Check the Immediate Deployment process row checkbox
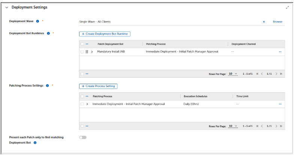Viewport: 295px width, 155px height. (82, 104)
